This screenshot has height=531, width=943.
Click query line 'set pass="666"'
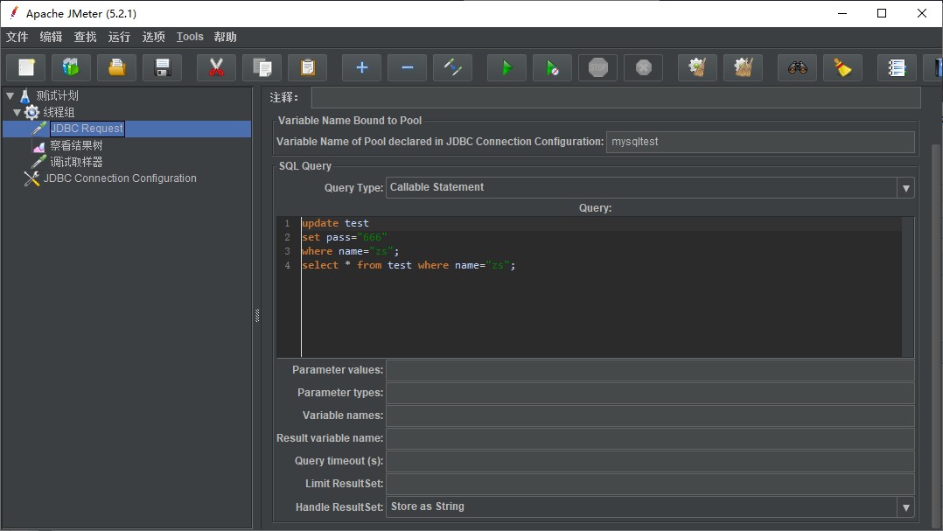click(x=345, y=238)
